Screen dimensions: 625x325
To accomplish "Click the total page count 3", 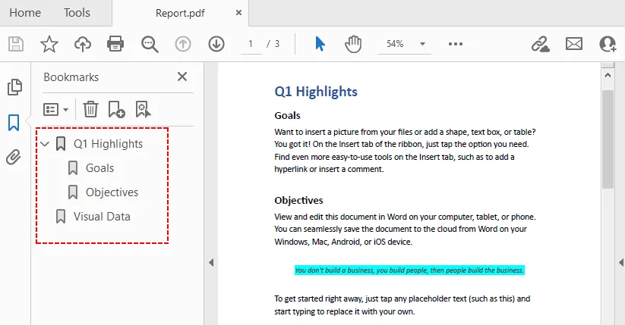I will click(277, 44).
